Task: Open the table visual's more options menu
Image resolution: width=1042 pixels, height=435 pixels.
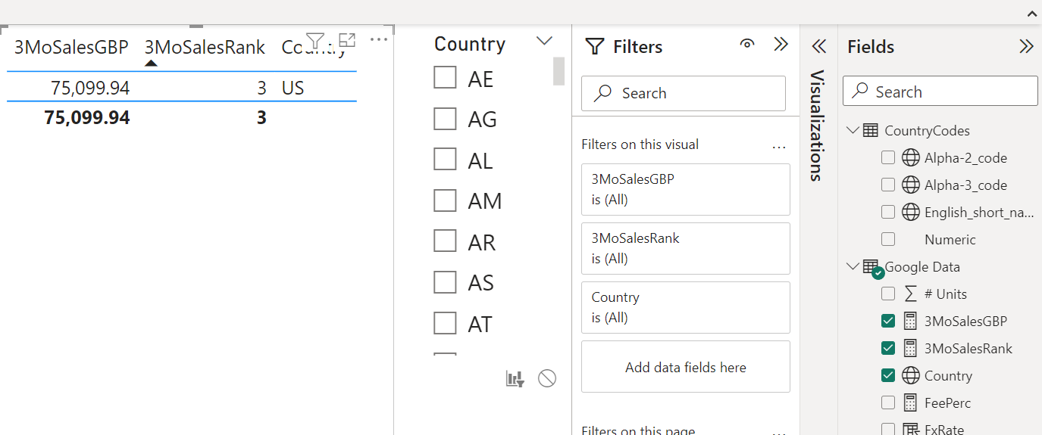Action: pyautogui.click(x=378, y=39)
